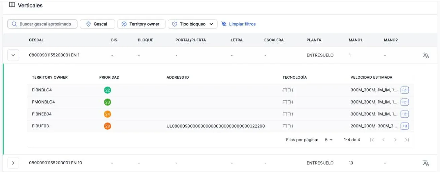Click the Verticales section title
This screenshot has width=440, height=172.
click(30, 5)
